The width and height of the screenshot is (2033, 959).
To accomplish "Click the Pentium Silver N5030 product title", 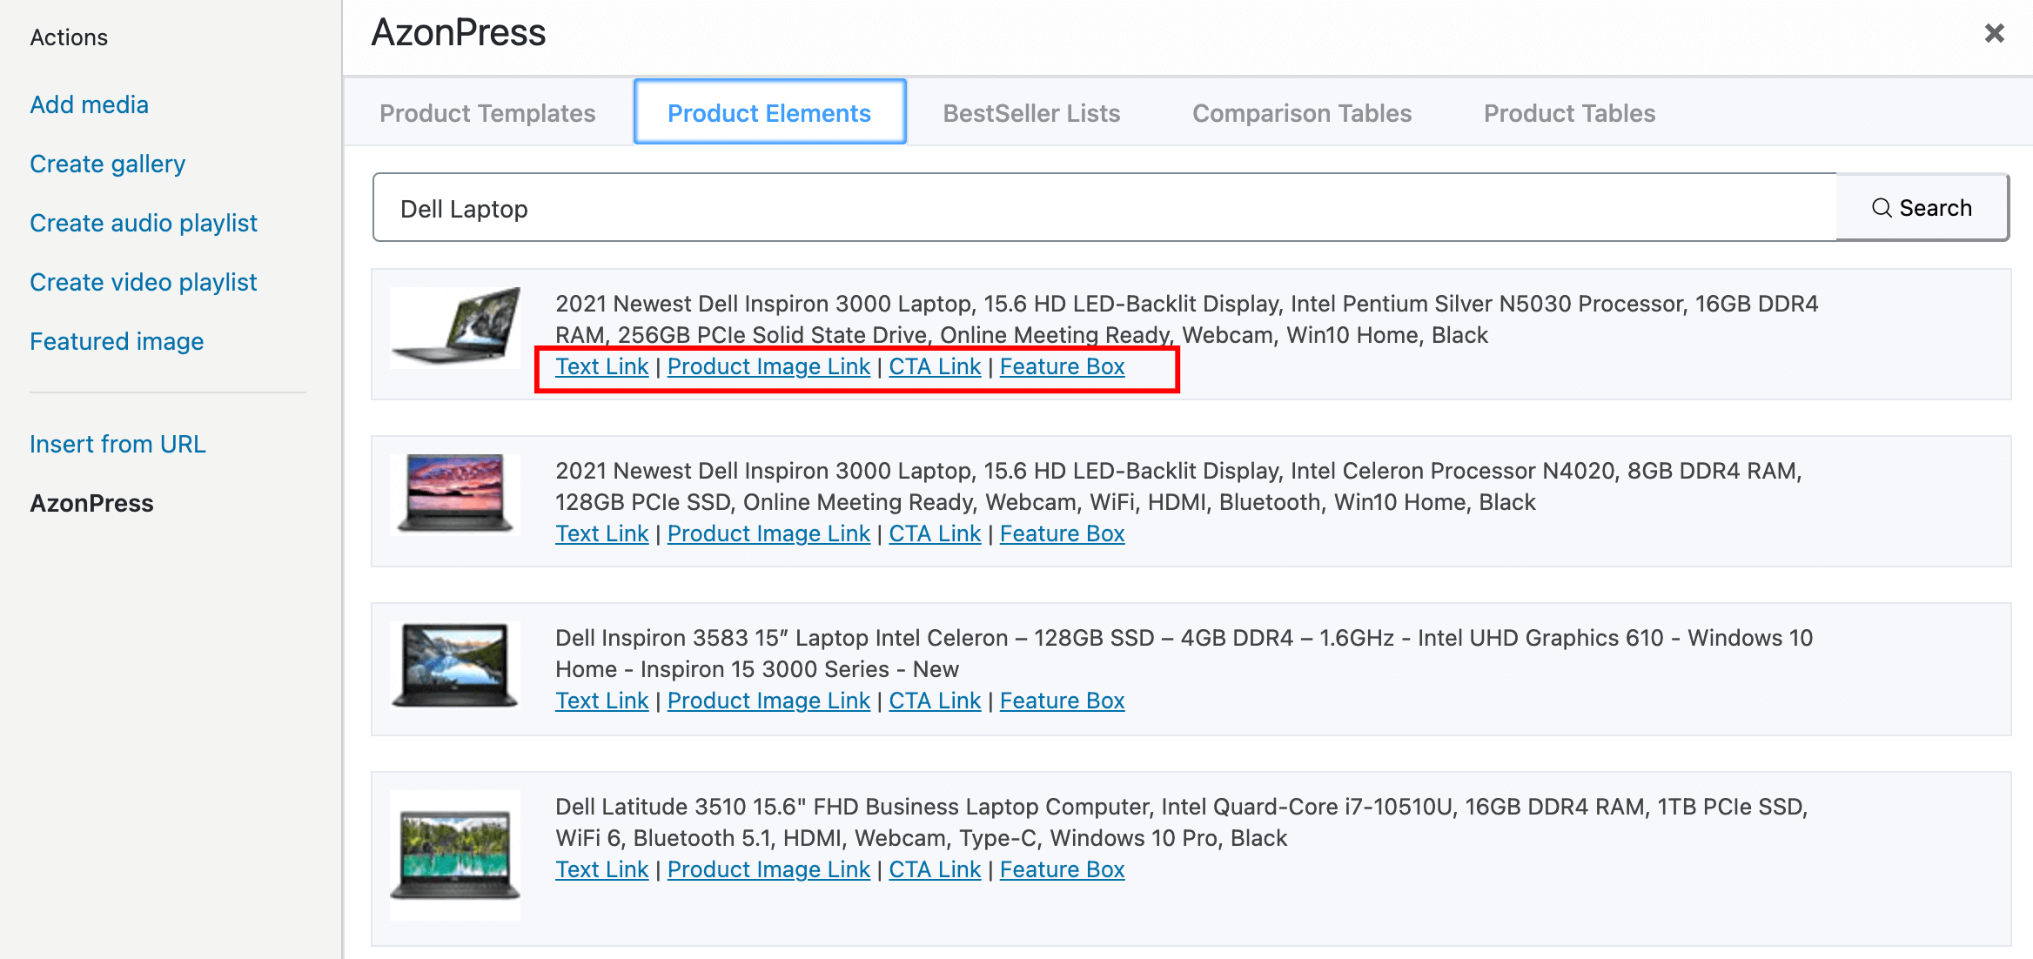I will click(x=1187, y=319).
